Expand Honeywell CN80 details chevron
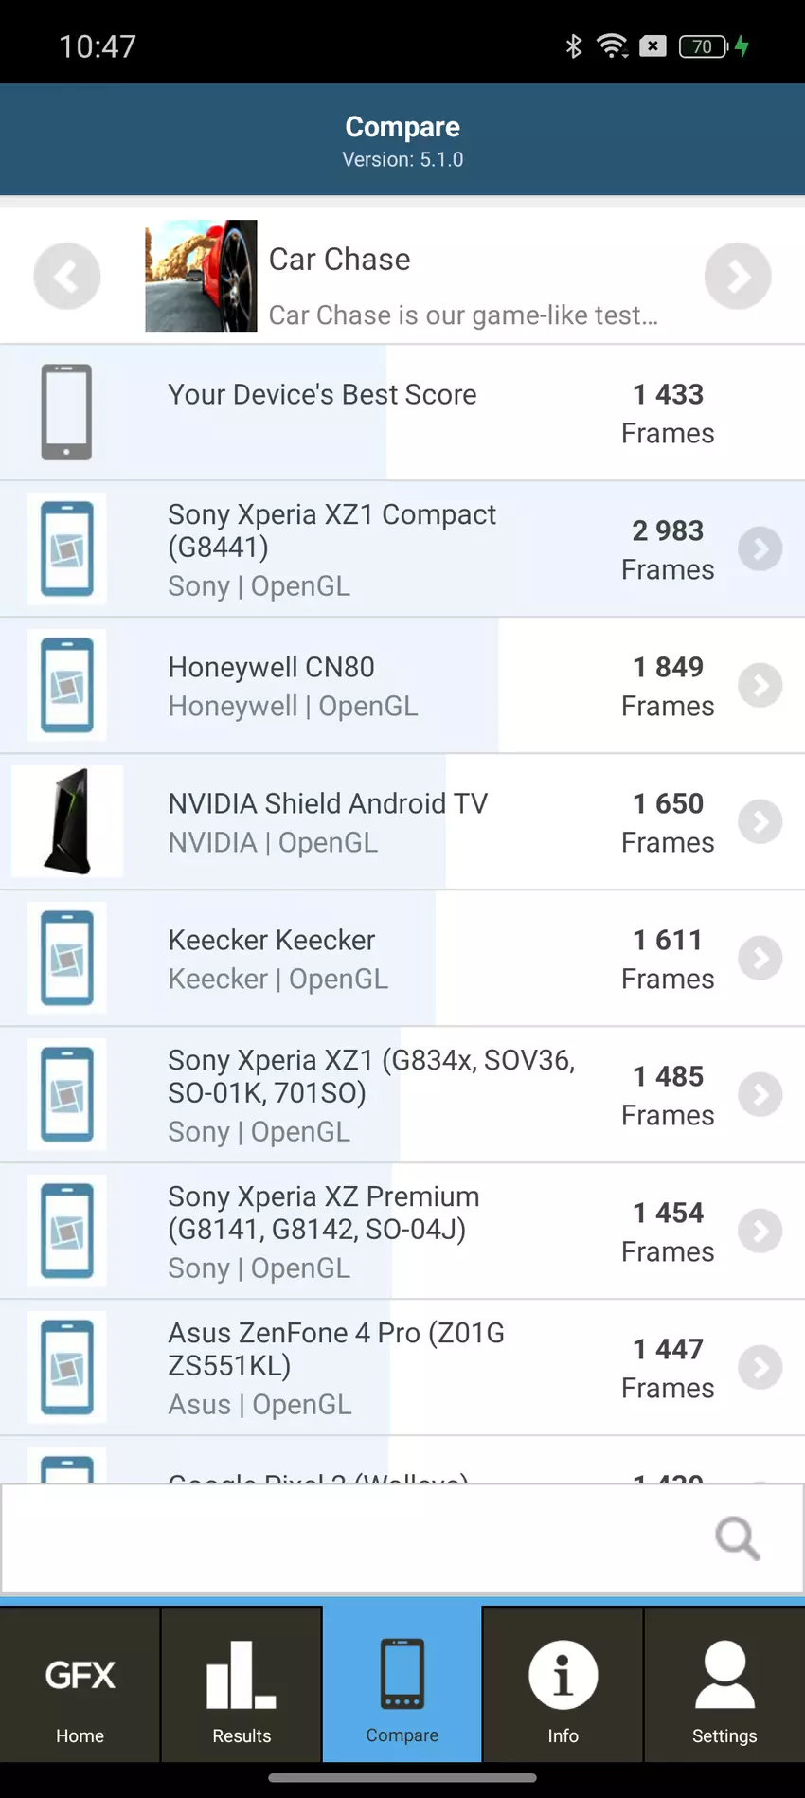 coord(760,685)
